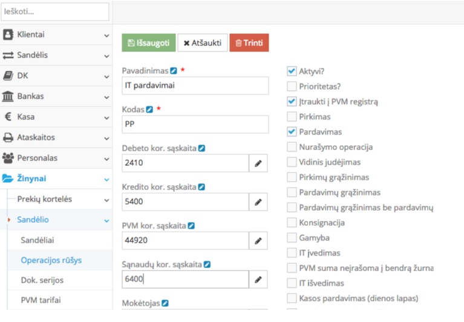Select PVM tarifai menu item
Image resolution: width=464 pixels, height=322 pixels.
click(41, 300)
